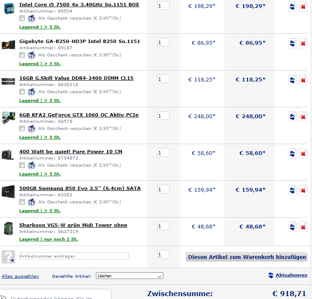
Task: Focus the Artikelnummer eintragen field
Action: coord(74,256)
